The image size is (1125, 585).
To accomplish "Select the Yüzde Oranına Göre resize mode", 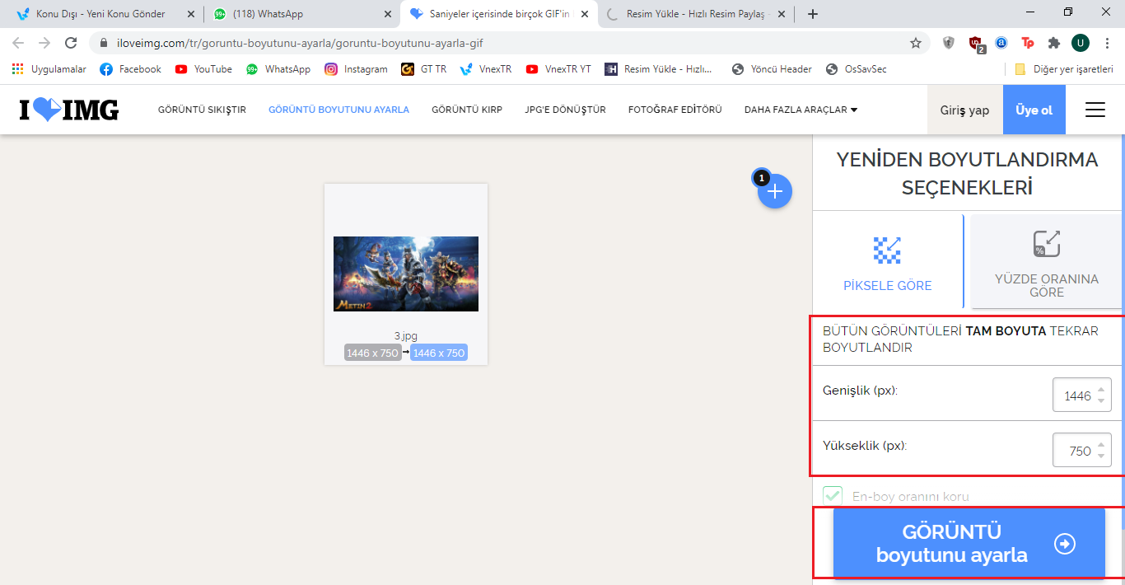I will [1046, 262].
